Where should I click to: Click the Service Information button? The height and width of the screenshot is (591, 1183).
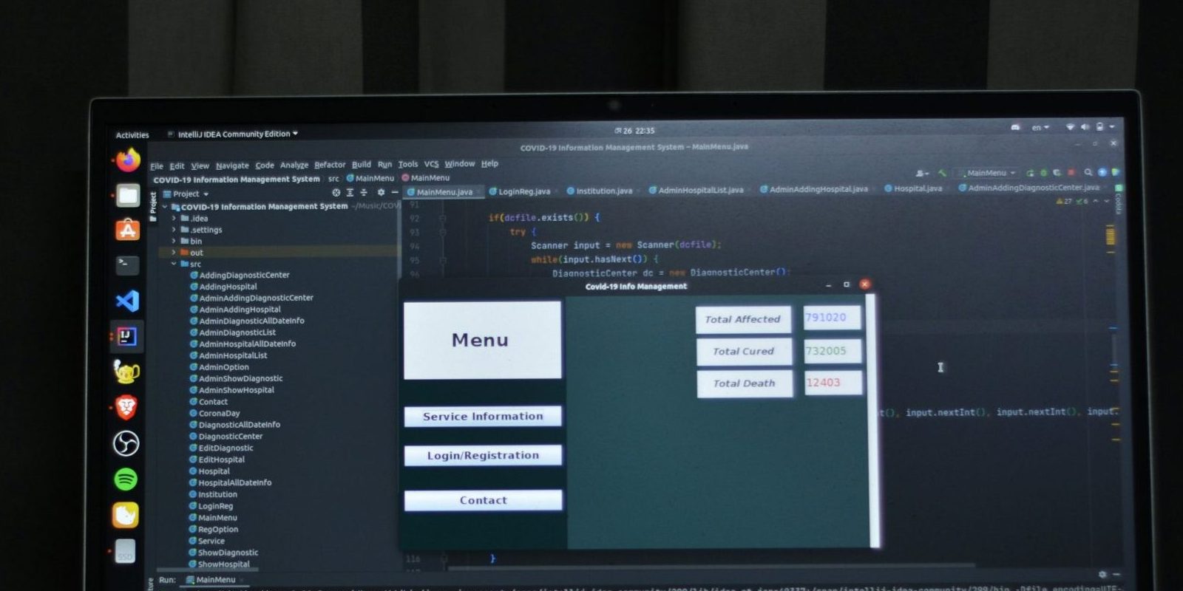point(483,417)
